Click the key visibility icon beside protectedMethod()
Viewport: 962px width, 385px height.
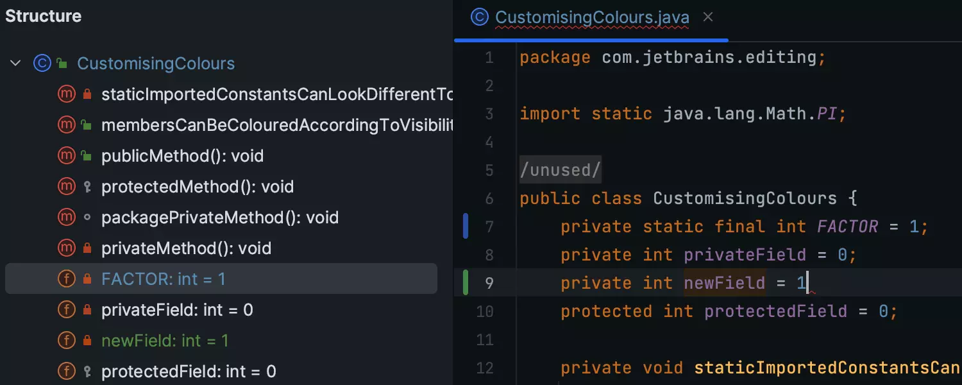coord(87,187)
